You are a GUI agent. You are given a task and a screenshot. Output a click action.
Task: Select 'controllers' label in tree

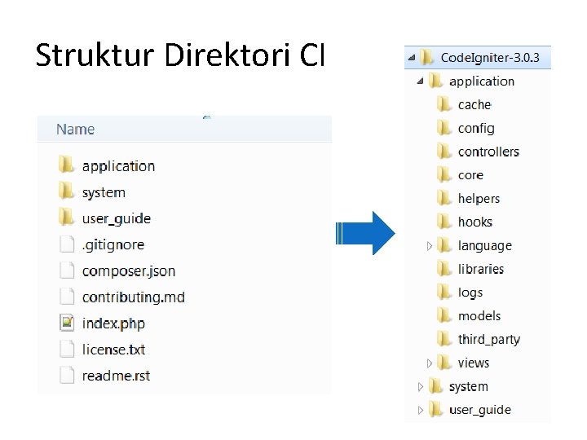[488, 152]
